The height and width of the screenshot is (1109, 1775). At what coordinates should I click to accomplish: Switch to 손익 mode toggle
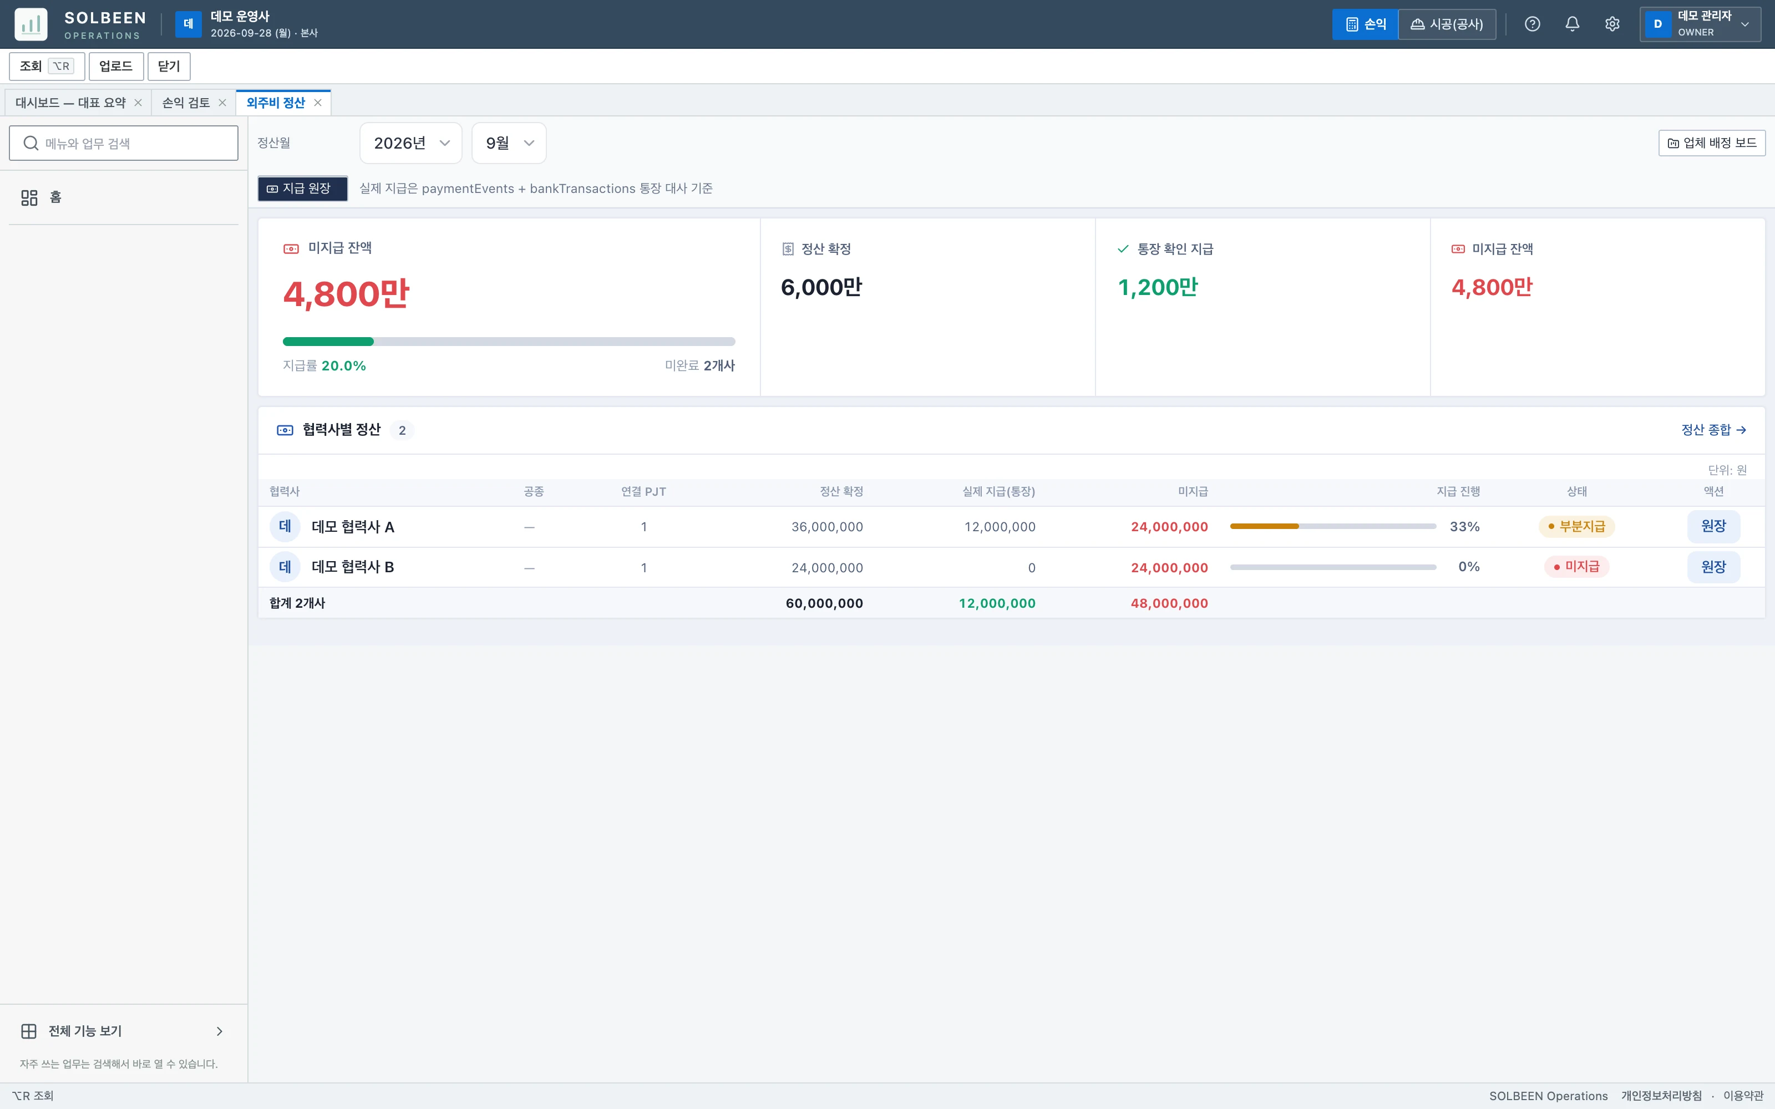[x=1365, y=24]
